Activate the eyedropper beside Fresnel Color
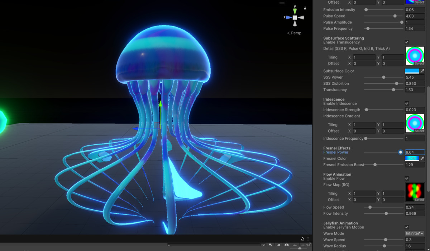The width and height of the screenshot is (430, 251). coord(422,158)
